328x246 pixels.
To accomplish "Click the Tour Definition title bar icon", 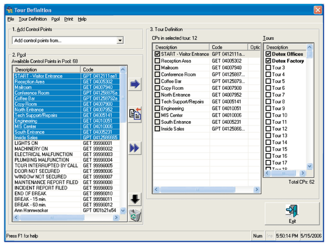I will coord(10,10).
